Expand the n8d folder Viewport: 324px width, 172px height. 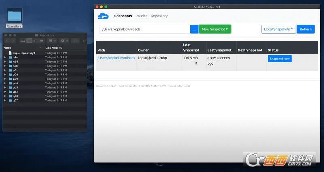5,62
